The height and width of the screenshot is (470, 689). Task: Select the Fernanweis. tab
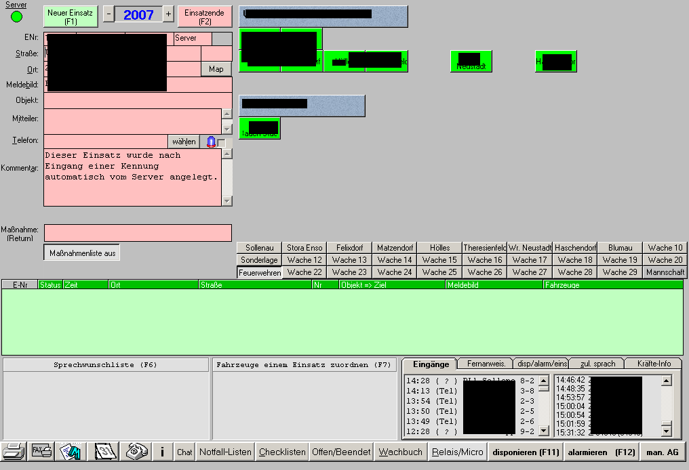[484, 364]
